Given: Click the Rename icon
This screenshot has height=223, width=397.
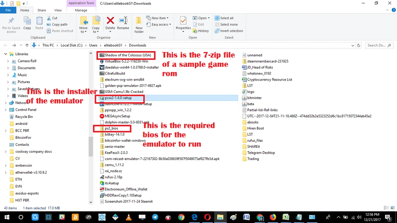Looking at the screenshot, I should [x=123, y=21].
